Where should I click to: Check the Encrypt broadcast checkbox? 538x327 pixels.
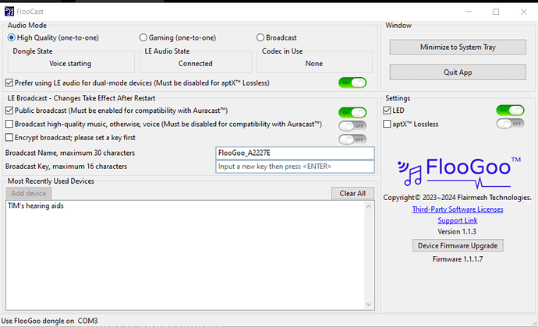9,138
